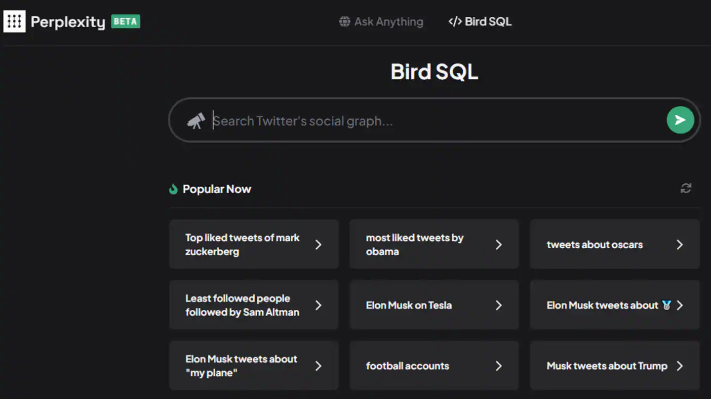This screenshot has height=399, width=711.
Task: Focus the Search Twitter's social graph field
Action: click(434, 121)
